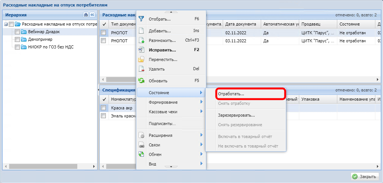Collapse the root Расходные накладные tree node
Image resolution: width=383 pixels, height=183 pixels.
tap(5, 24)
